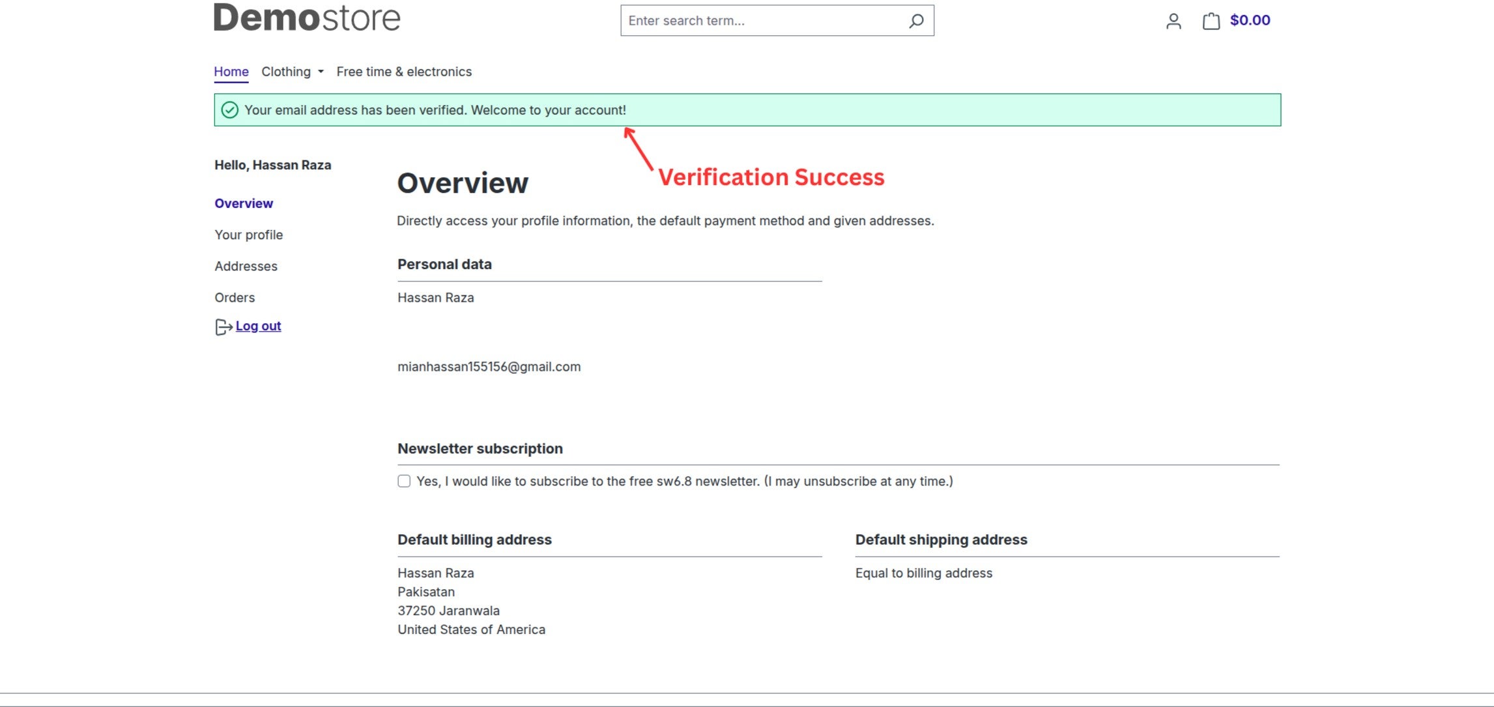The width and height of the screenshot is (1494, 707).
Task: Open Free time & electronics category
Action: (x=404, y=72)
